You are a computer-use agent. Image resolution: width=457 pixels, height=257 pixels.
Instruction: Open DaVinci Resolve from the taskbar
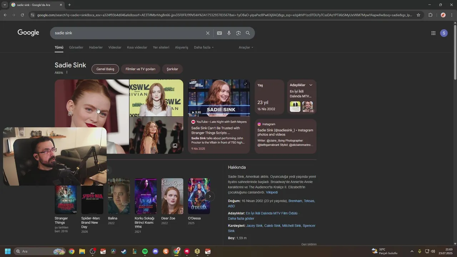(114, 251)
